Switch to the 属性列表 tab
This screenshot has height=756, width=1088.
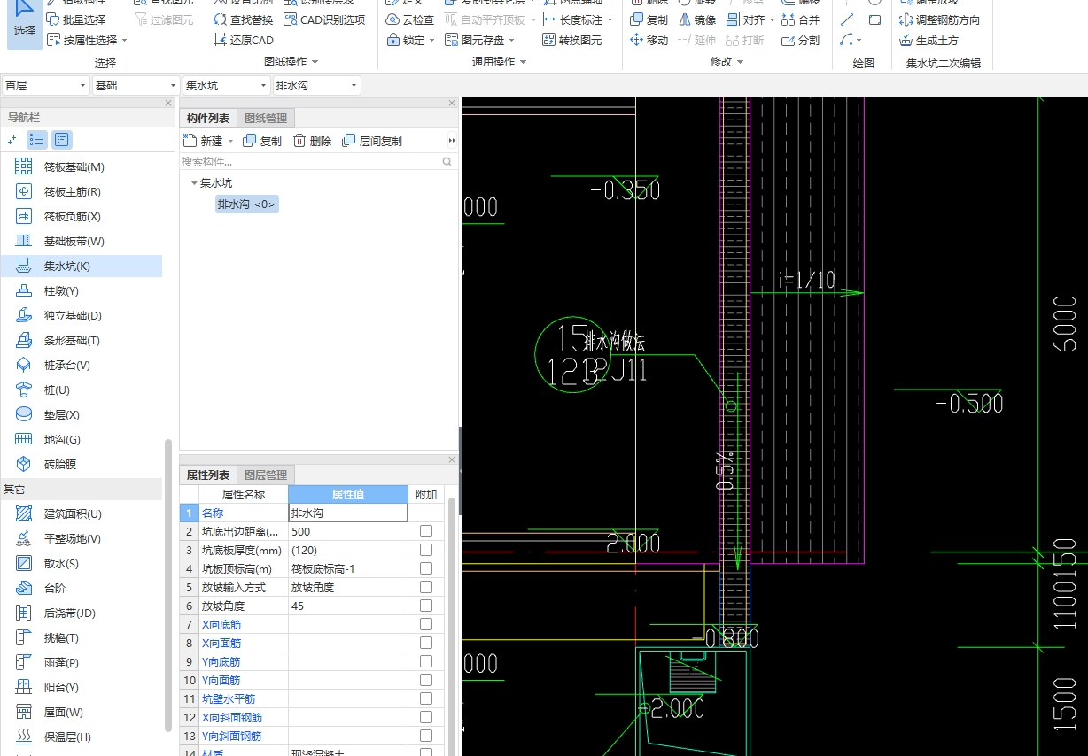pyautogui.click(x=209, y=475)
